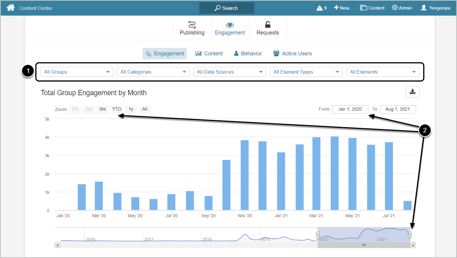Click the Admin gear icon

pos(395,8)
